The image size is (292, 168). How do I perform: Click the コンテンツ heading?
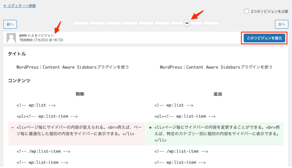click(19, 80)
